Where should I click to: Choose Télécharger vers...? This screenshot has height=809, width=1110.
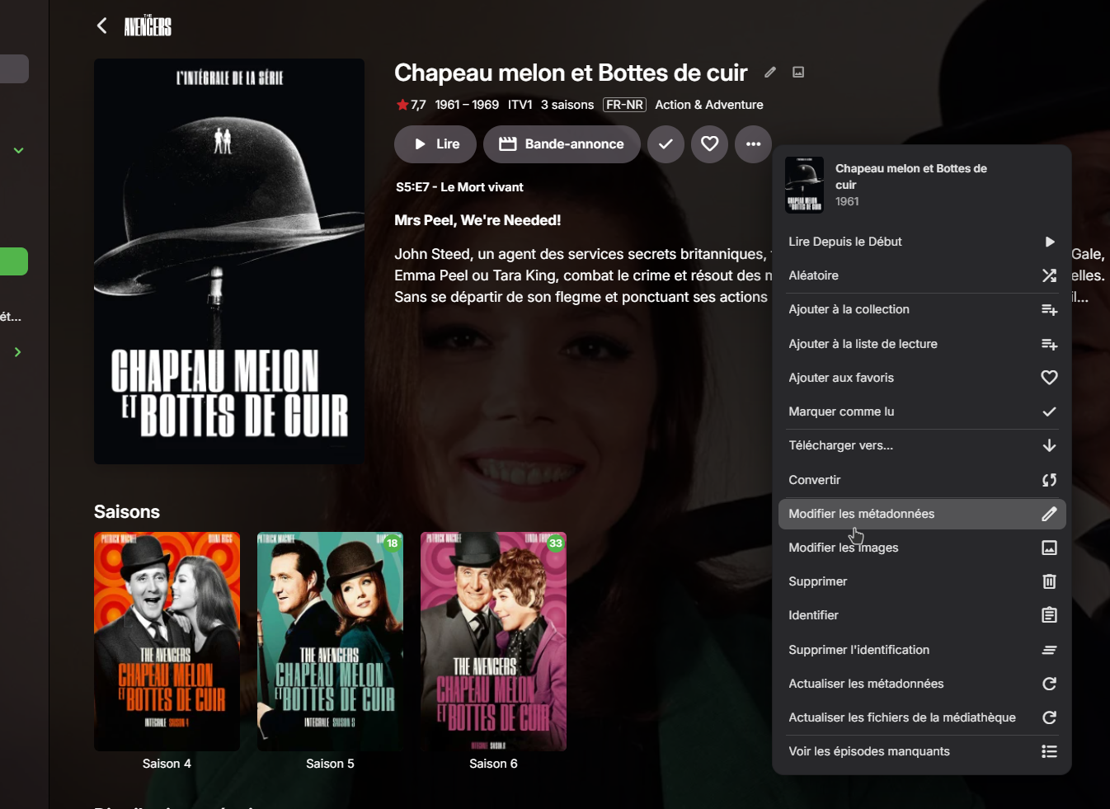coord(922,445)
